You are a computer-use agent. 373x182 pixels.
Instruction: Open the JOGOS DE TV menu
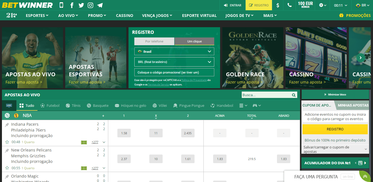coord(240,16)
